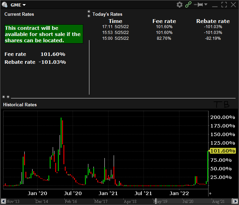The image size is (239, 205).
Task: Close the GME rates window
Action: pyautogui.click(x=234, y=4)
